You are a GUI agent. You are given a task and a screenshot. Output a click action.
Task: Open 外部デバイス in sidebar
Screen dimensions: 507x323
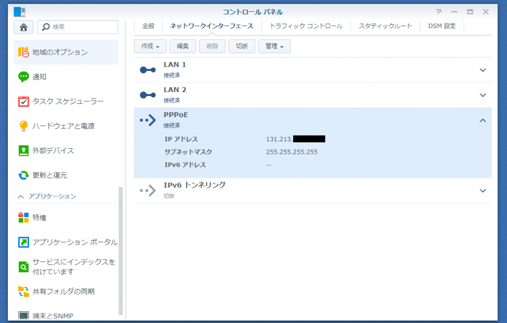pos(66,150)
